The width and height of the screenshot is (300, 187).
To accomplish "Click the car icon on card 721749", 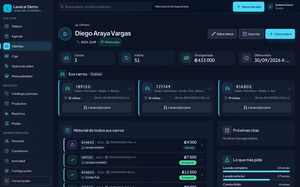I will click(147, 89).
